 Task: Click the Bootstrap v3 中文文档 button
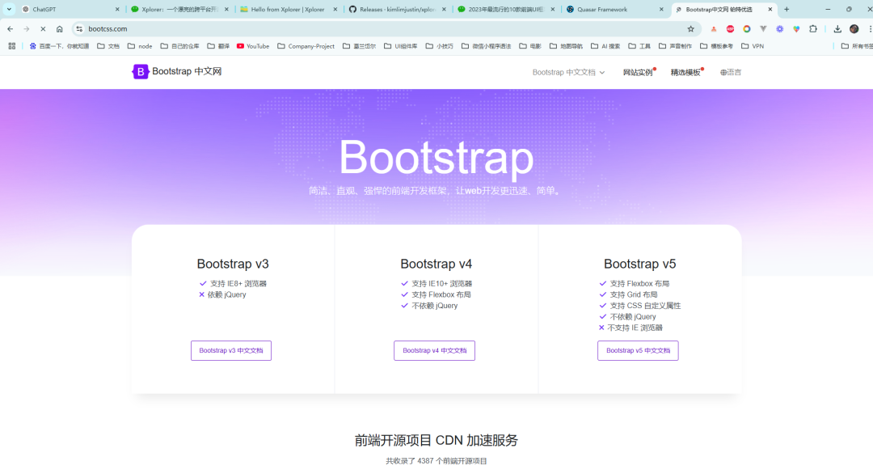tap(231, 350)
